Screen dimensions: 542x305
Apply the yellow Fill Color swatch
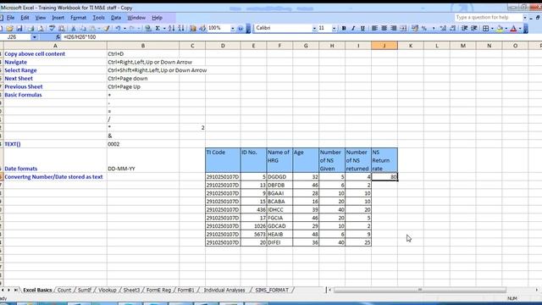(500, 28)
